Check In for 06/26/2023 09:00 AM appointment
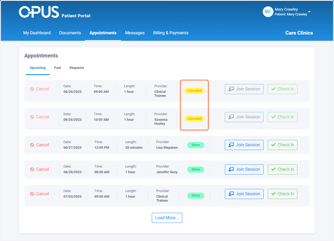The width and height of the screenshot is (334, 241). [x=283, y=89]
